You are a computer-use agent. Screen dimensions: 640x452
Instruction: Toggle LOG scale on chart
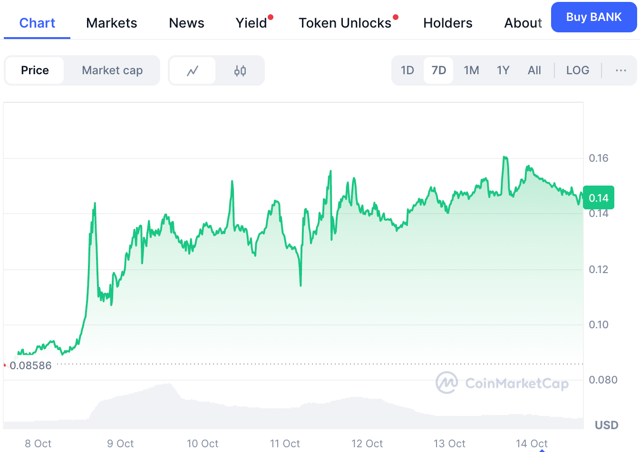[x=577, y=70]
